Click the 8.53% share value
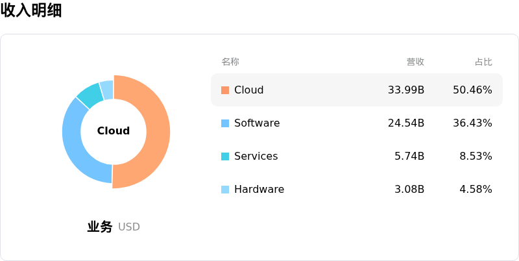Image resolution: width=519 pixels, height=261 pixels. [x=476, y=156]
